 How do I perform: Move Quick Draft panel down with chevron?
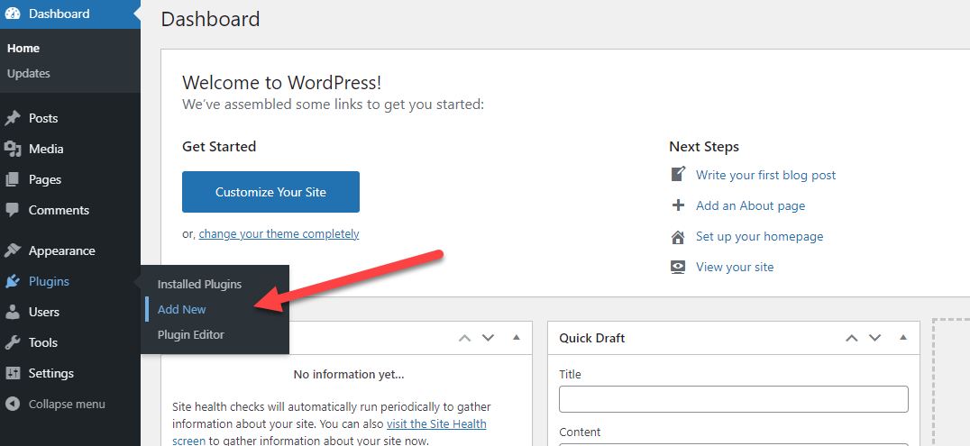pos(874,338)
